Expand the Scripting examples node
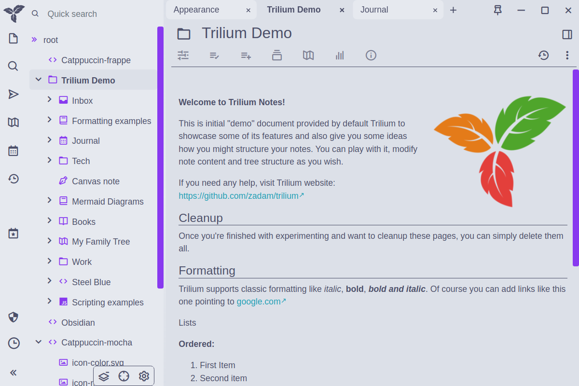Viewport: 579px width, 386px height. (x=49, y=301)
